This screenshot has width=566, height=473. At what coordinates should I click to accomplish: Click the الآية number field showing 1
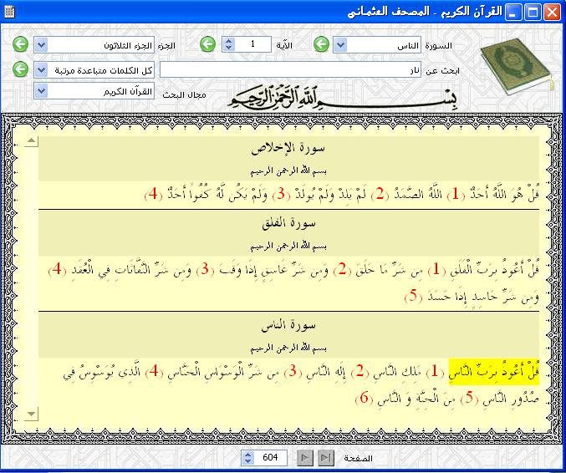coord(253,44)
